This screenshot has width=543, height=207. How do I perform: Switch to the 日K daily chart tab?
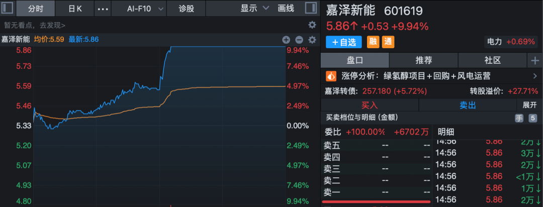point(75,9)
